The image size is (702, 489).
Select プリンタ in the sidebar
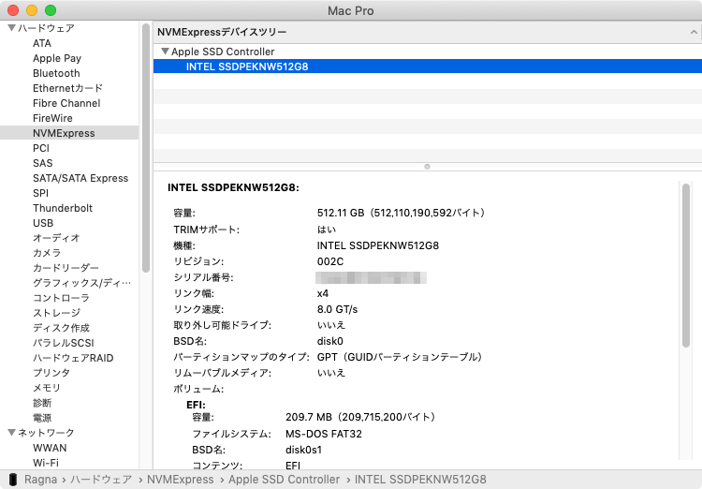click(x=51, y=373)
